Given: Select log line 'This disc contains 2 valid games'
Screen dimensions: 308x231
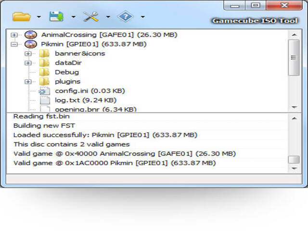Looking at the screenshot, I should click(71, 144).
